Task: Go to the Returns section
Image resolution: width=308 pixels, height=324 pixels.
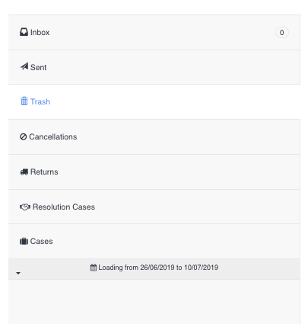Action: [x=154, y=172]
